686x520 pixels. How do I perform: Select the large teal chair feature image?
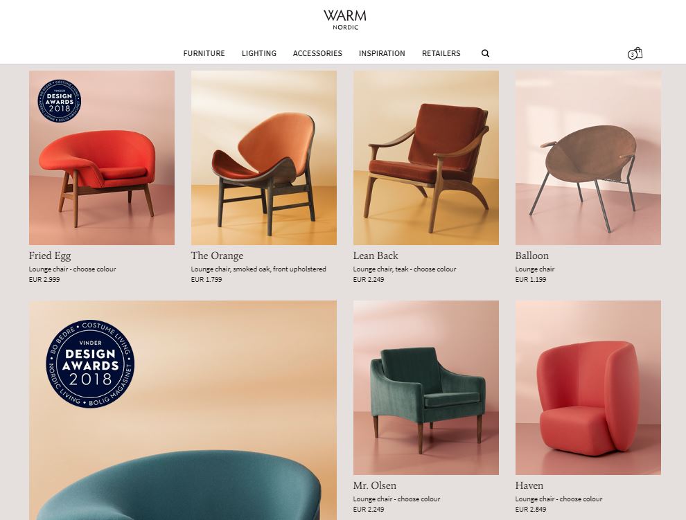183,410
